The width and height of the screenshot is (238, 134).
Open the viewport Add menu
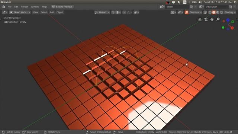(x=52, y=12)
